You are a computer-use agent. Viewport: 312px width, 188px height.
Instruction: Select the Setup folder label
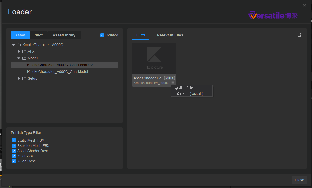pos(32,78)
